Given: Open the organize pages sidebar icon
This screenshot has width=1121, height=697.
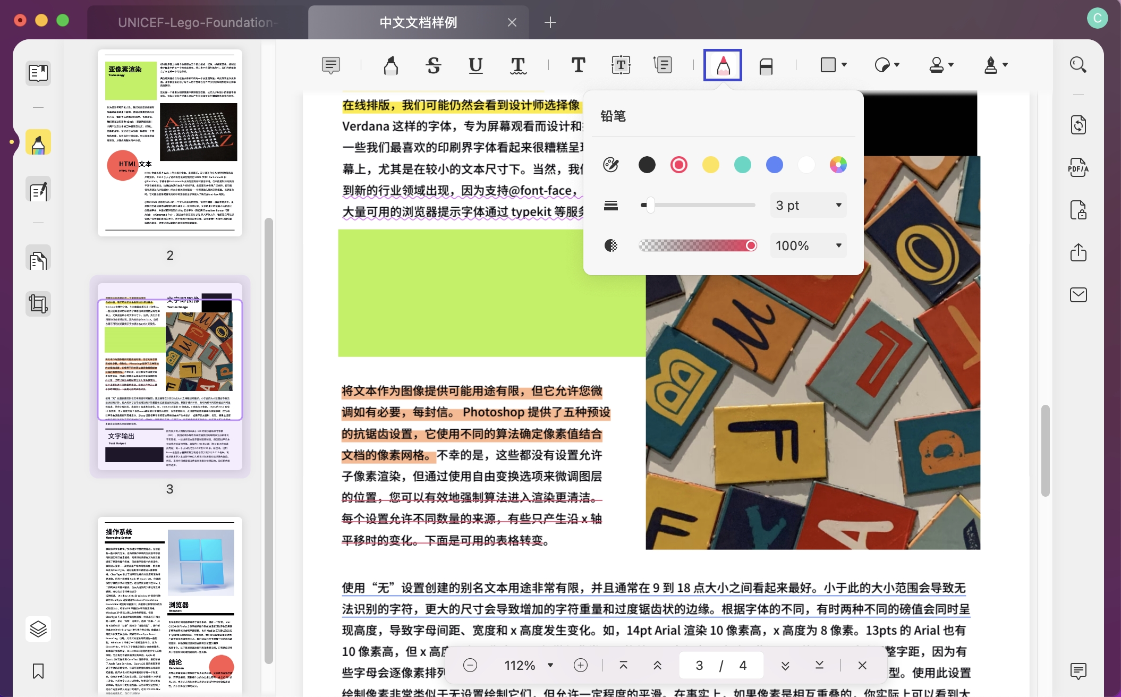Looking at the screenshot, I should (x=38, y=259).
